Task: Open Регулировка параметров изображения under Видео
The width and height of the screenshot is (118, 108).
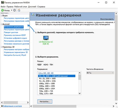Action: (16, 21)
